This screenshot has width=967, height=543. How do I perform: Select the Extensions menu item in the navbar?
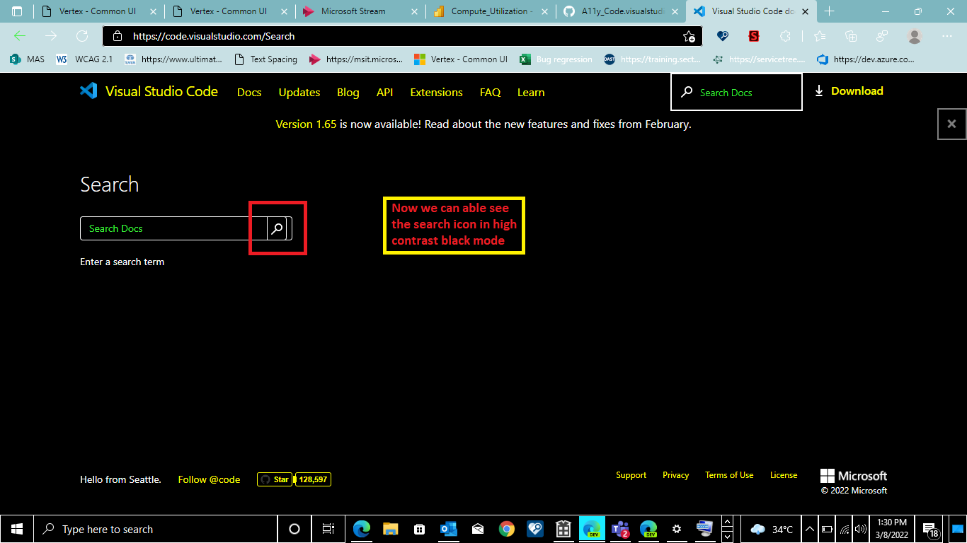pos(436,93)
